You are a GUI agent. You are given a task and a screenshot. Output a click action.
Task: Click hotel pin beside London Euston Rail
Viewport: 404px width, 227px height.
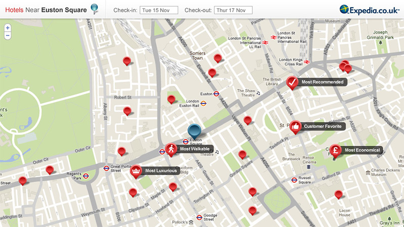171,99
